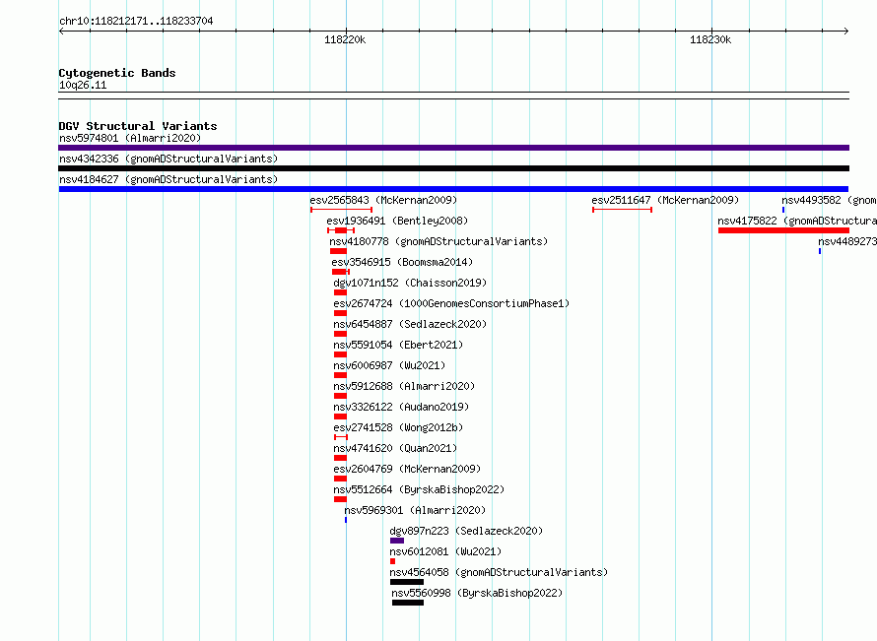Open nsv6012081 (Wu2021) variant
The height and width of the screenshot is (641, 877).
click(x=445, y=551)
